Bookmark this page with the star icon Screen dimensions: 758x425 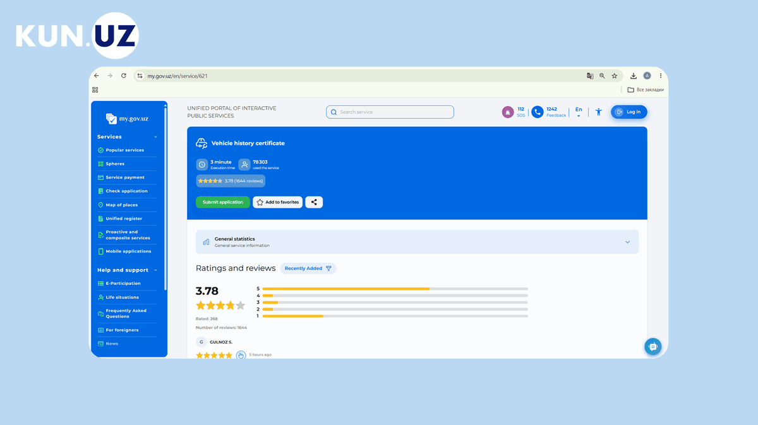[x=614, y=76]
